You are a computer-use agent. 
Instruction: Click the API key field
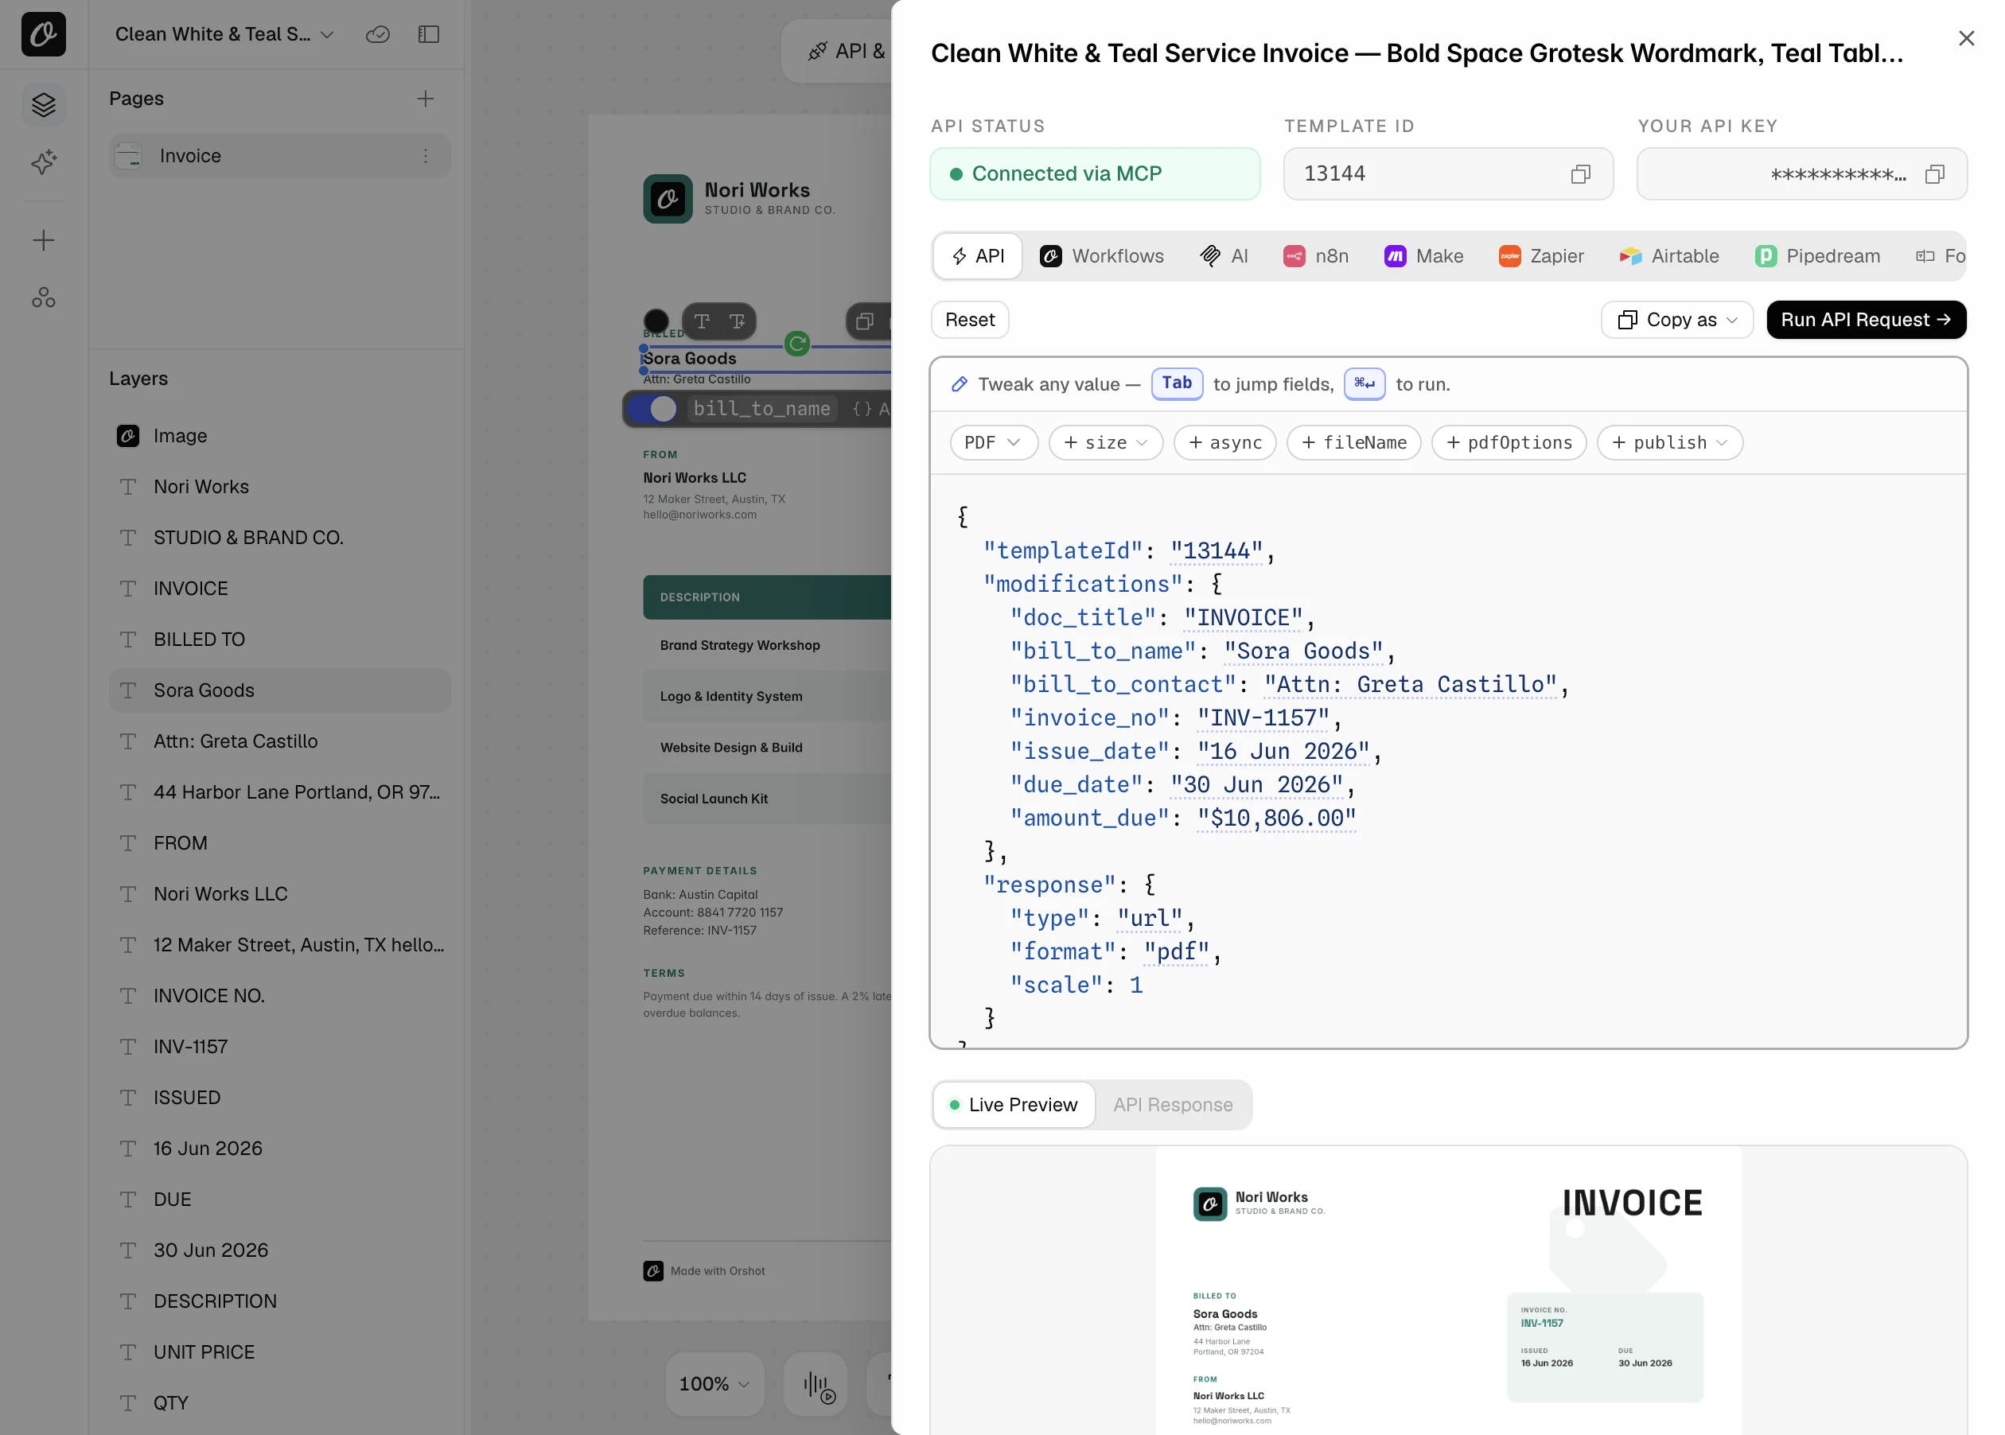pyautogui.click(x=1802, y=174)
